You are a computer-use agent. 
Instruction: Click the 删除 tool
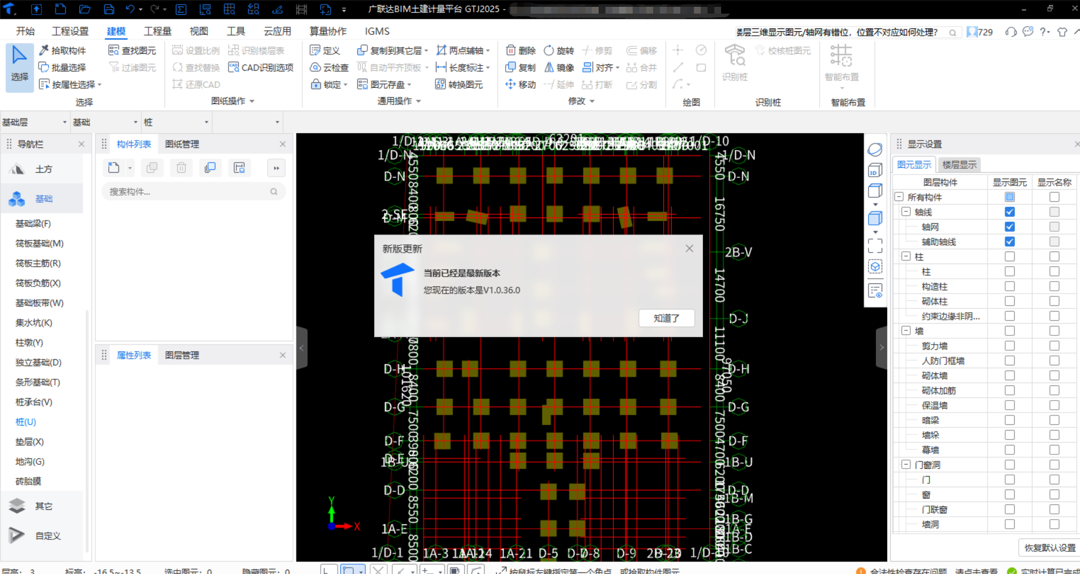(520, 50)
